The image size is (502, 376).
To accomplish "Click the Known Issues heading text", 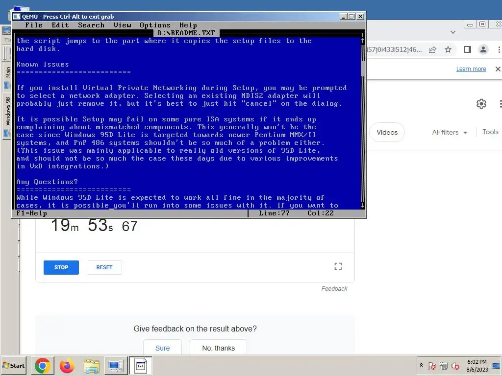I will click(x=43, y=64).
